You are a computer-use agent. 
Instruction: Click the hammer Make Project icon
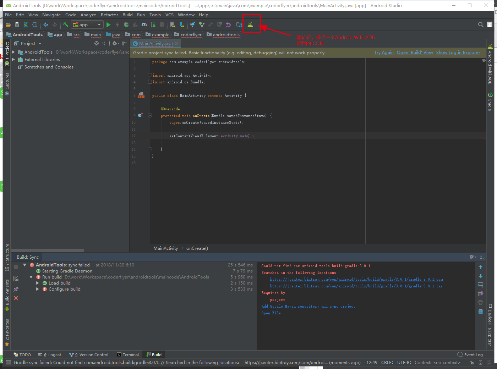[x=66, y=24]
